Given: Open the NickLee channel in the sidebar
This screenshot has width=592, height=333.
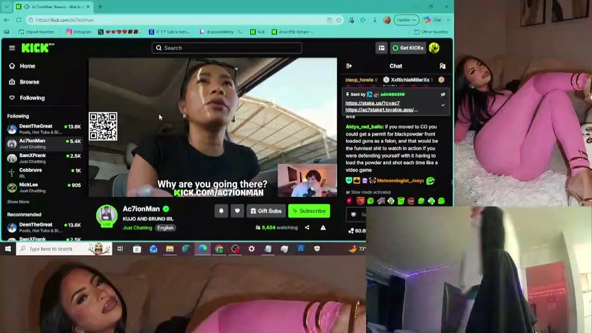Looking at the screenshot, I should (44, 187).
